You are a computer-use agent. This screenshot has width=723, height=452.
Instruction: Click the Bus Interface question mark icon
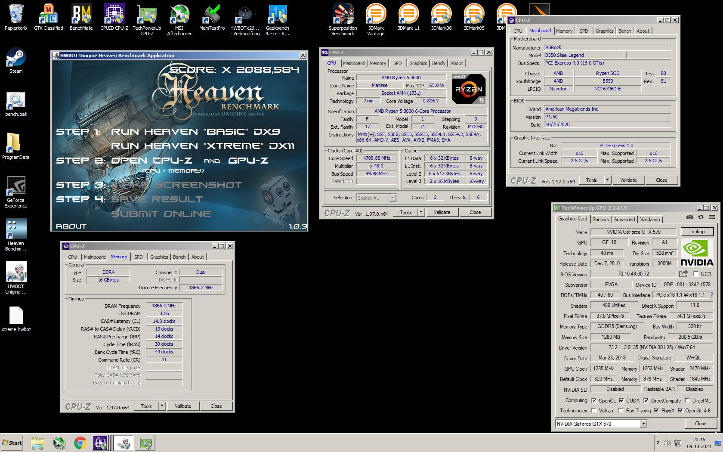click(712, 295)
